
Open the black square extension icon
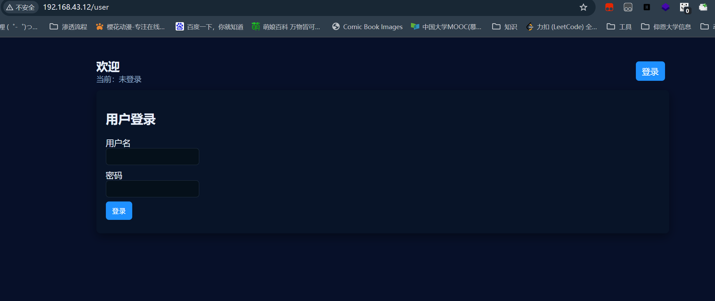tap(647, 7)
